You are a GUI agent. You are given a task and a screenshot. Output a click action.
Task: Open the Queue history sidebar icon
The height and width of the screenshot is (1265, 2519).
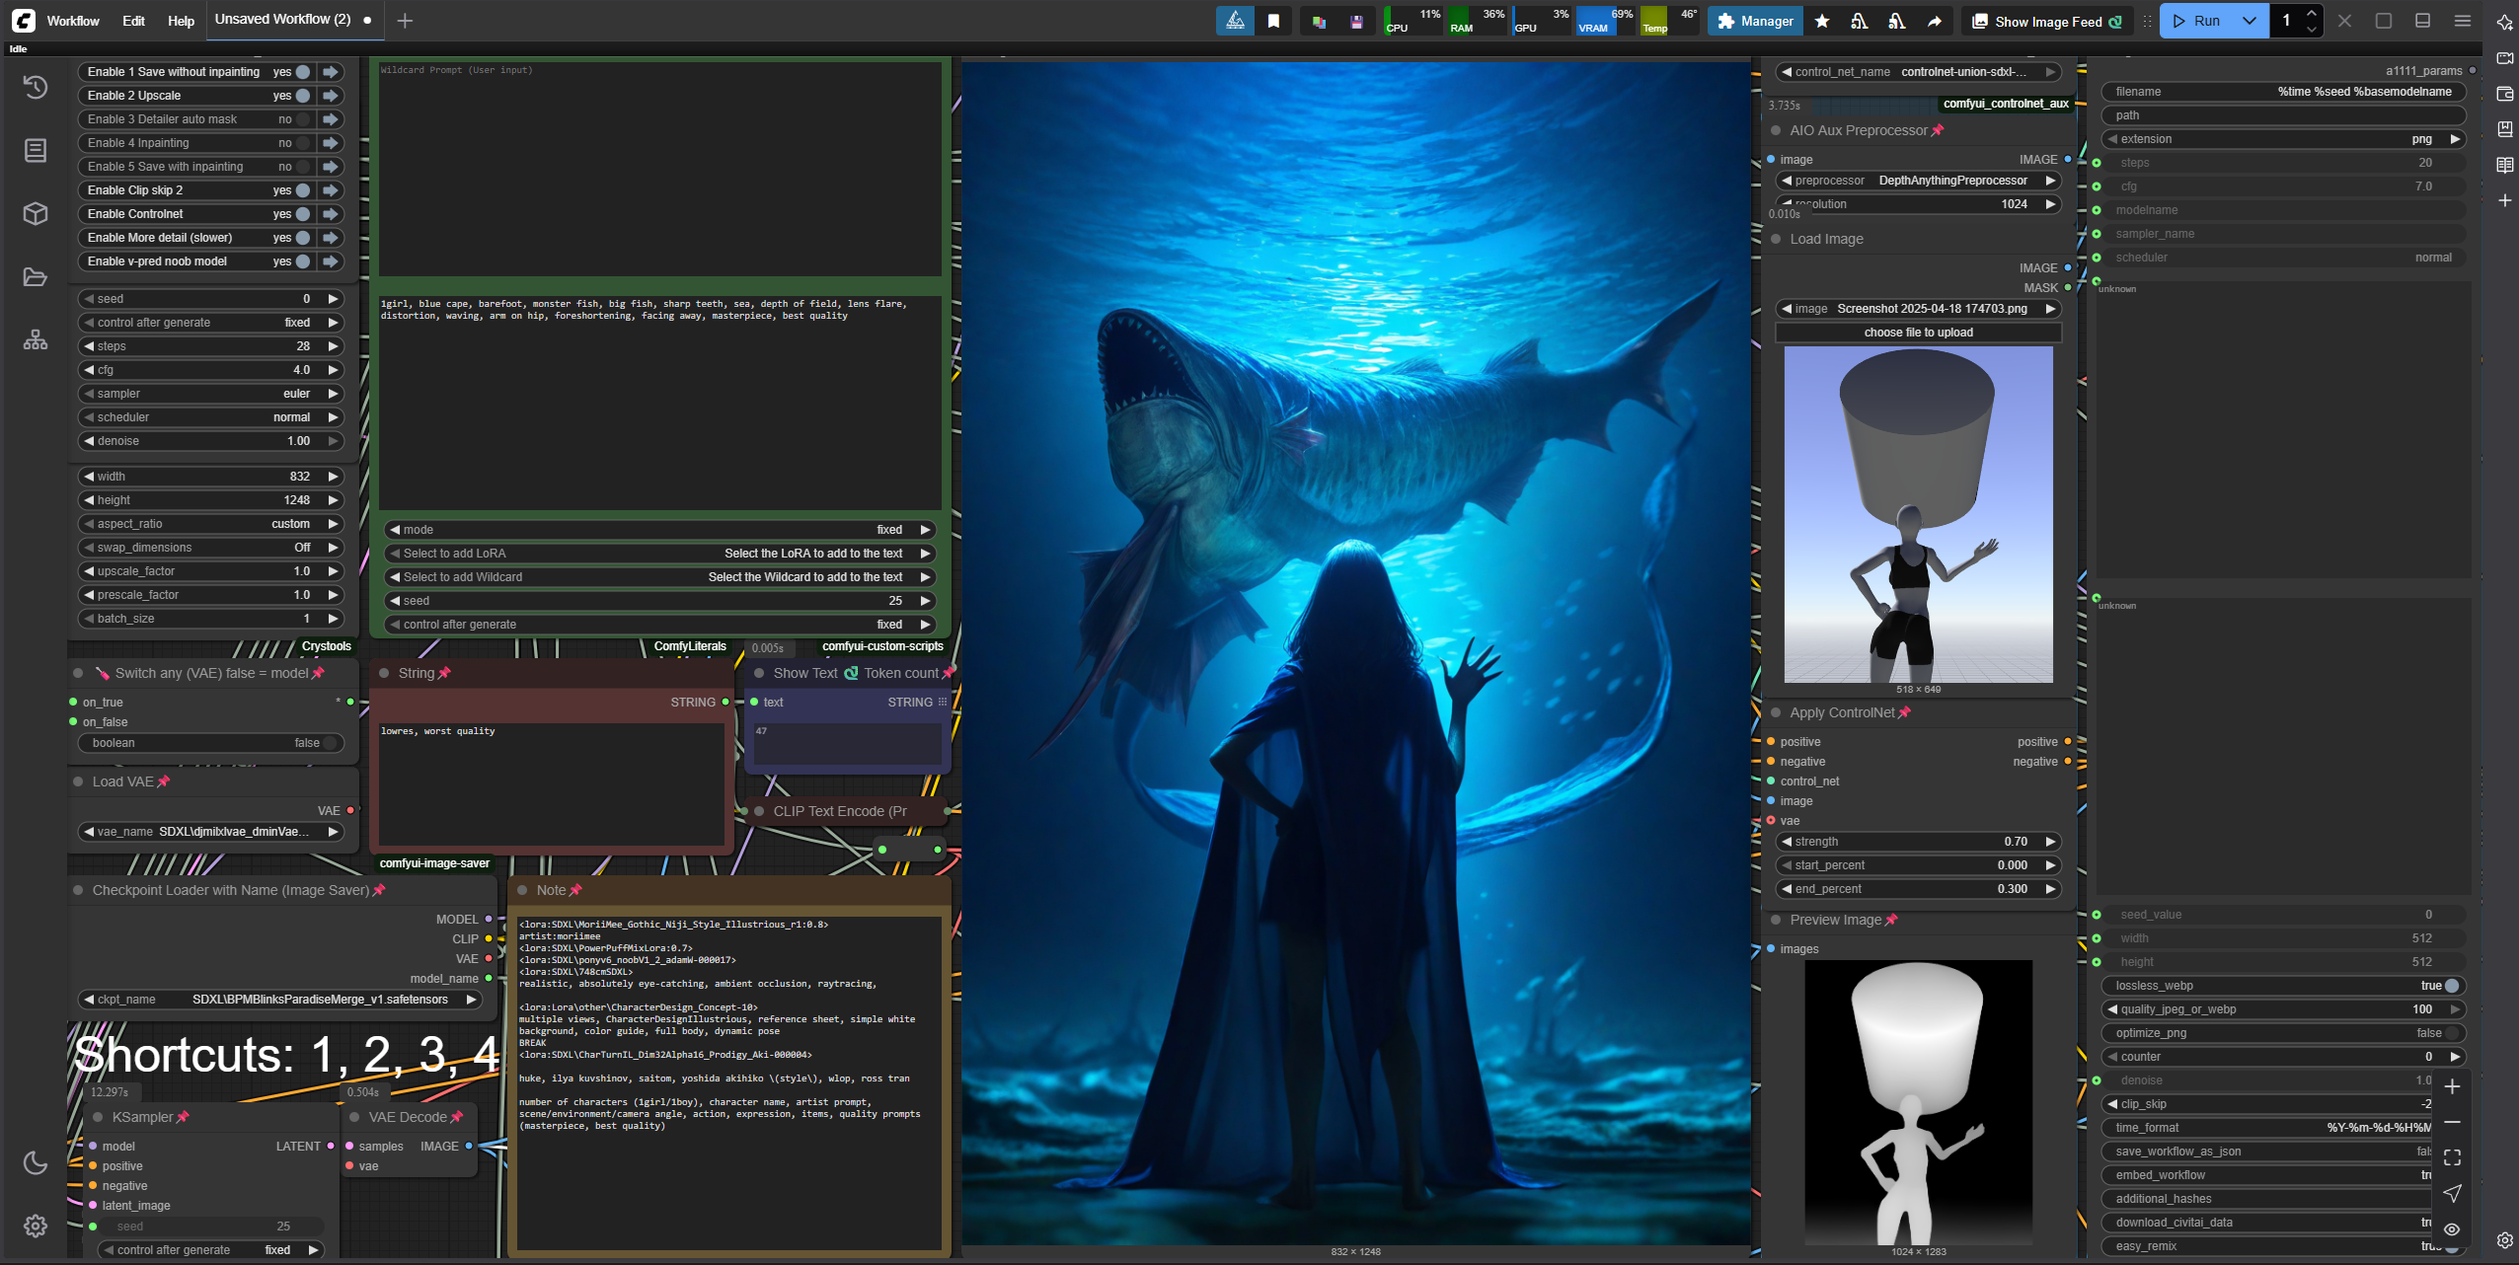(x=36, y=88)
